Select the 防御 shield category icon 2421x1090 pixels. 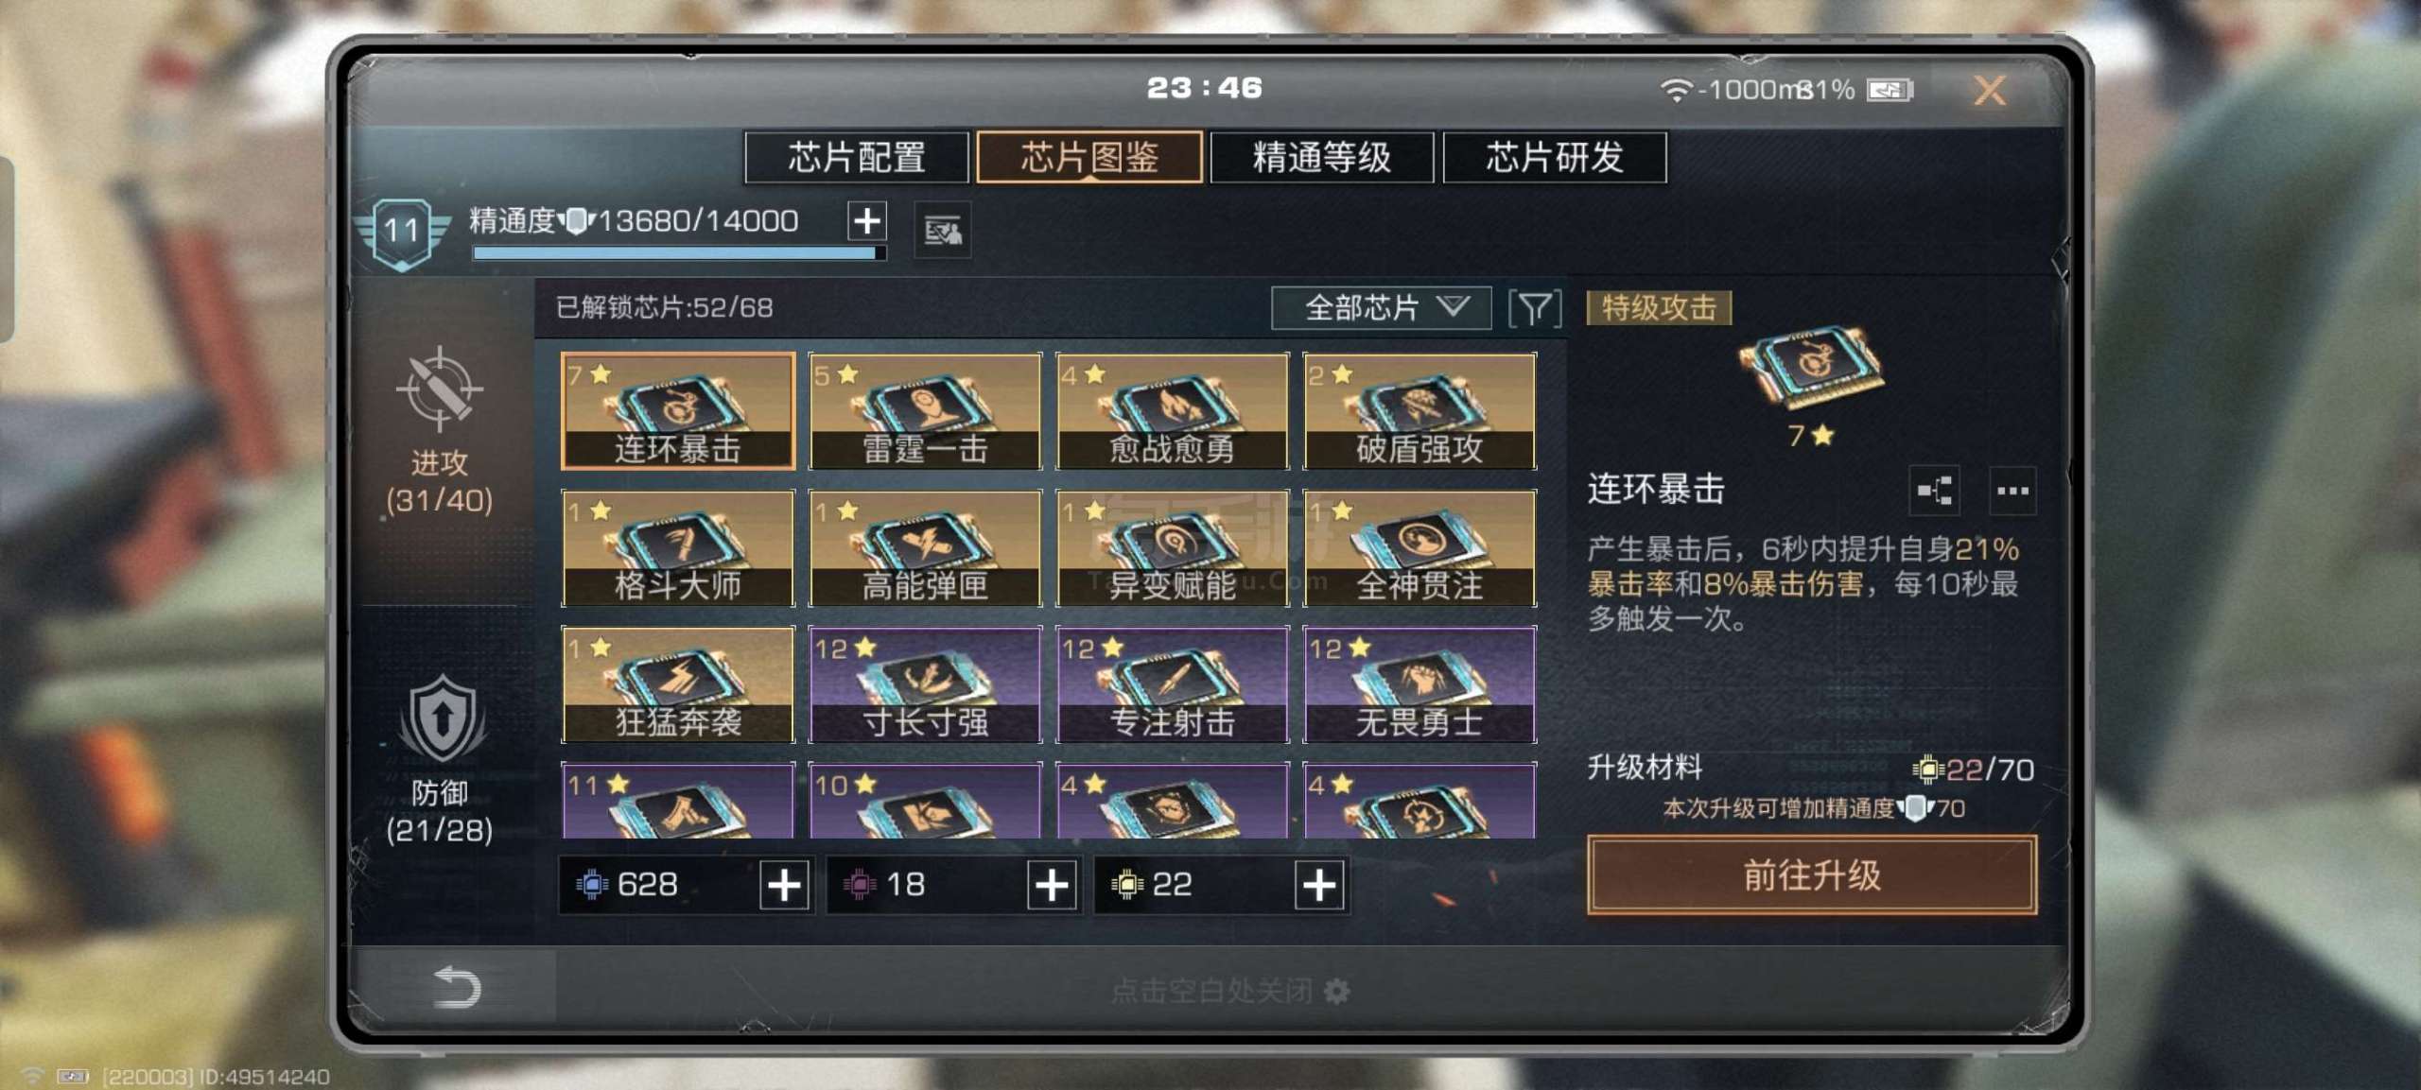click(x=442, y=719)
